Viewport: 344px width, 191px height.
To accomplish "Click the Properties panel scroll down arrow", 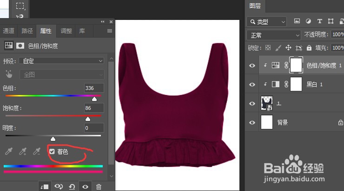I will point(112,176).
